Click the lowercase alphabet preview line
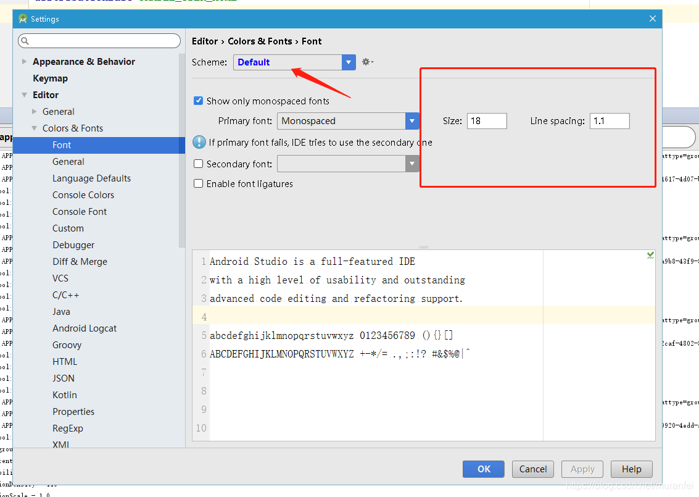 click(x=331, y=335)
